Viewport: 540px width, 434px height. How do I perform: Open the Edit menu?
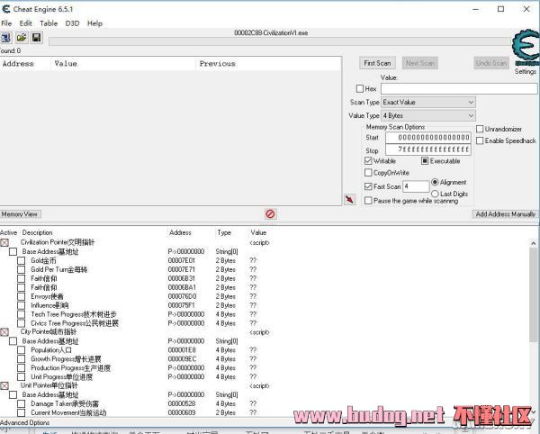coord(25,23)
